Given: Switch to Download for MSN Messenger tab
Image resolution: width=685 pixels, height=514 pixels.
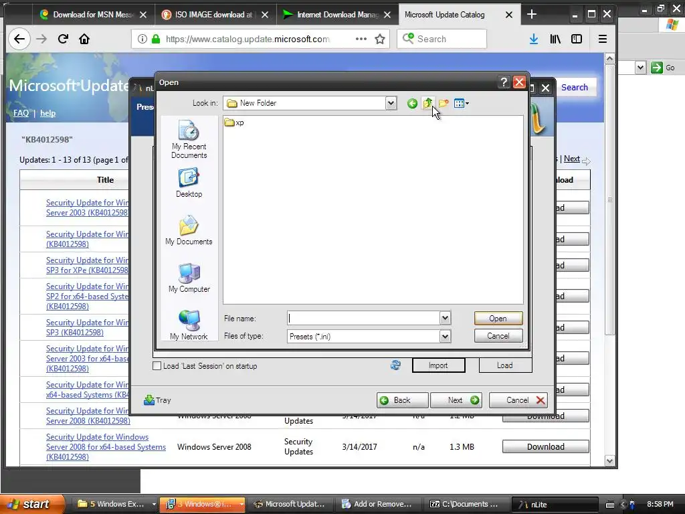Looking at the screenshot, I should point(93,15).
